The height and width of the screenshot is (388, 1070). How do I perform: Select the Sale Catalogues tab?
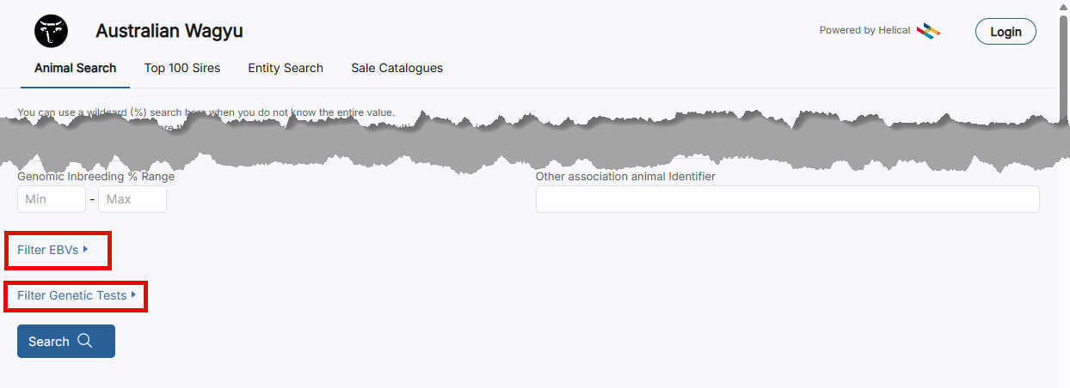[x=397, y=68]
